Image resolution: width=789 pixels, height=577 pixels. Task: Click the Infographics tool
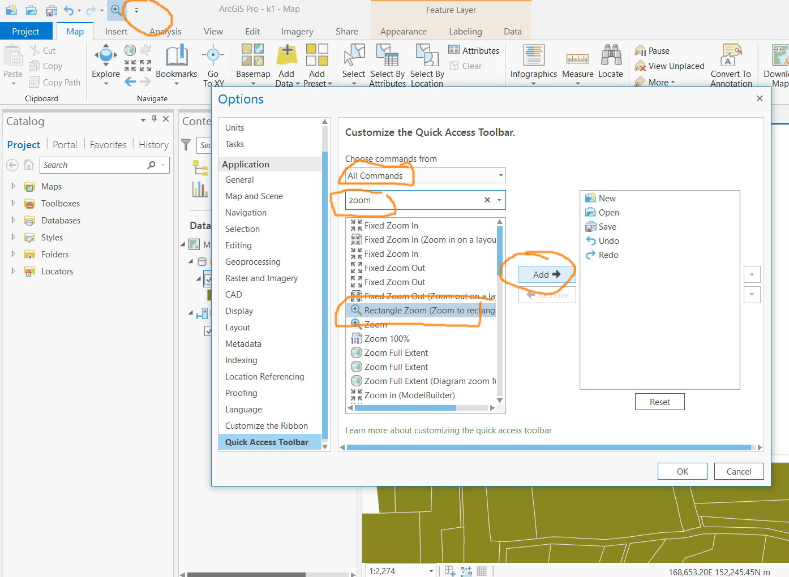click(x=534, y=66)
